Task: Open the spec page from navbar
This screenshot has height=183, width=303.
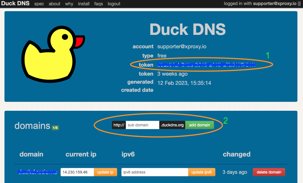Action: (39, 4)
